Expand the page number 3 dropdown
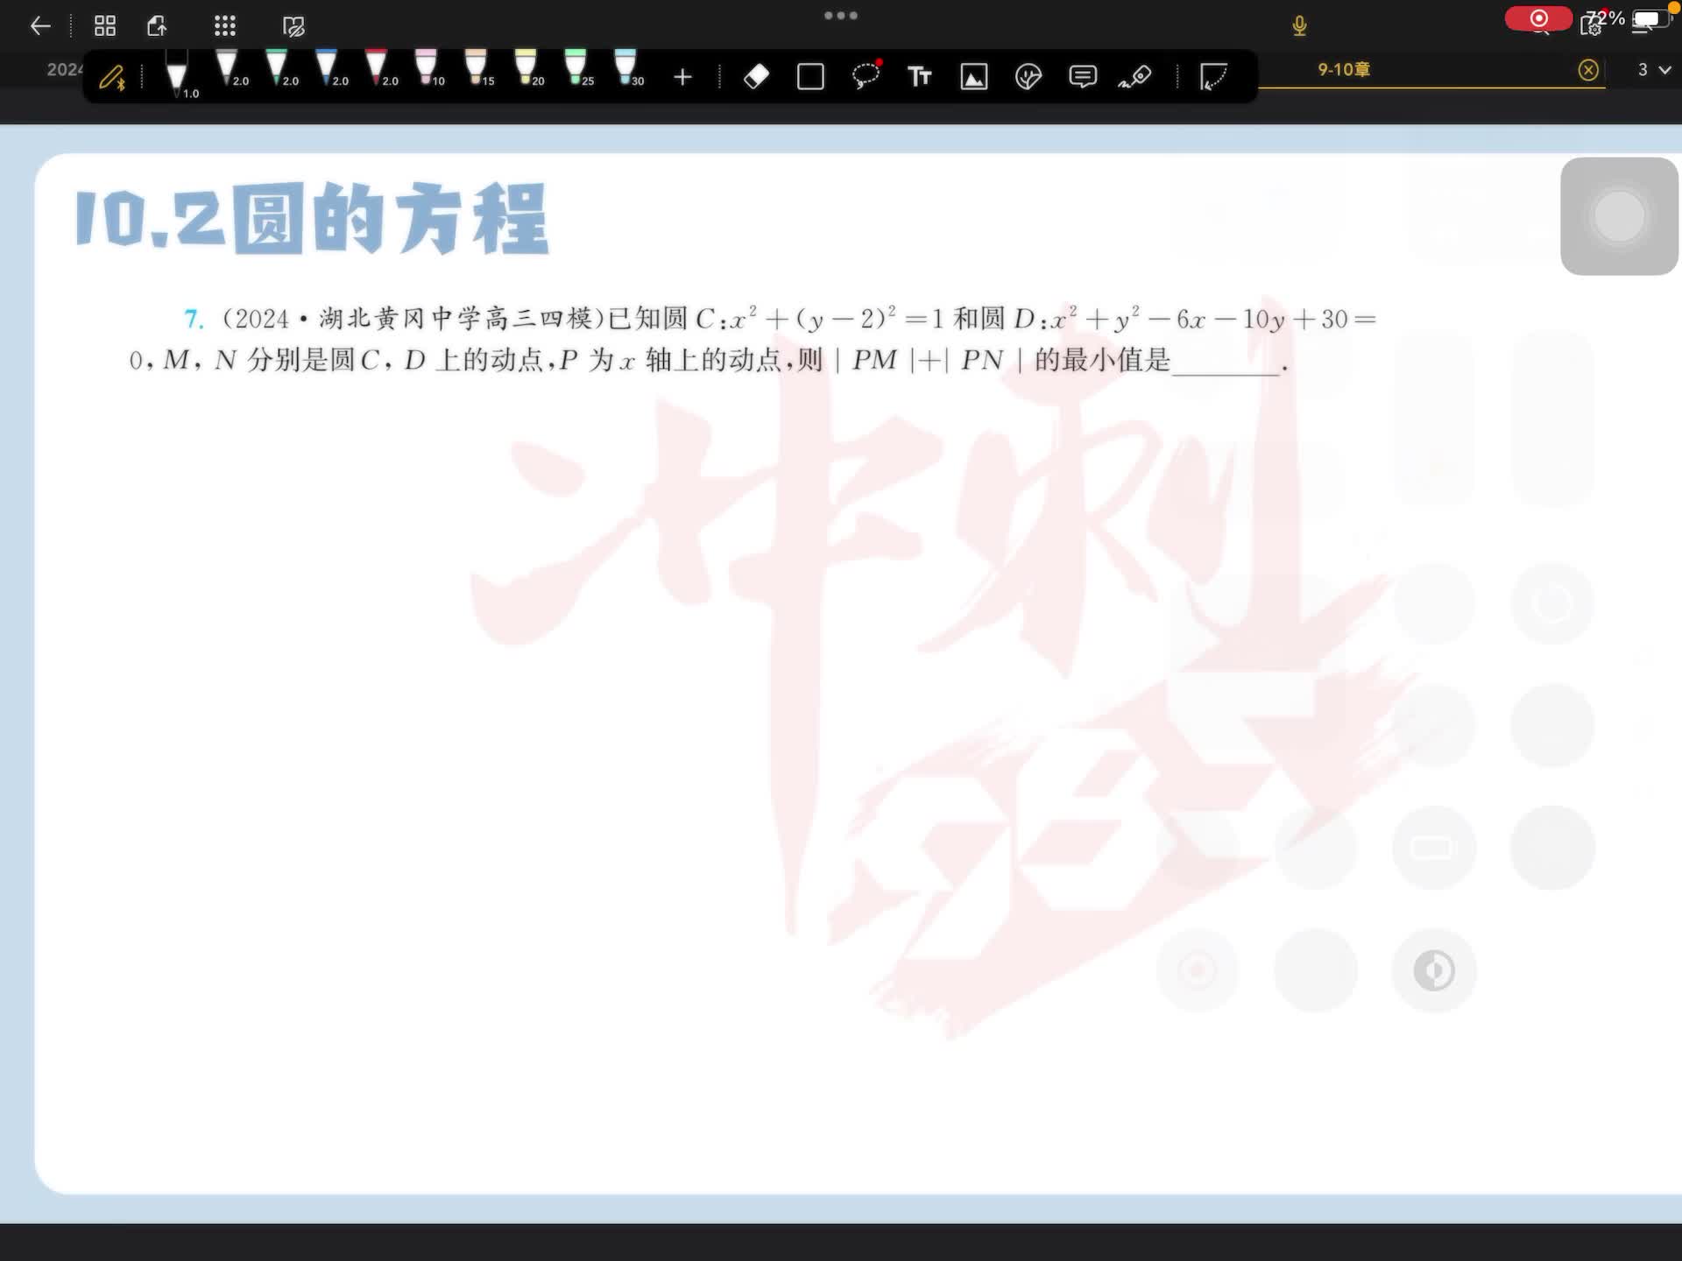 pyautogui.click(x=1654, y=70)
